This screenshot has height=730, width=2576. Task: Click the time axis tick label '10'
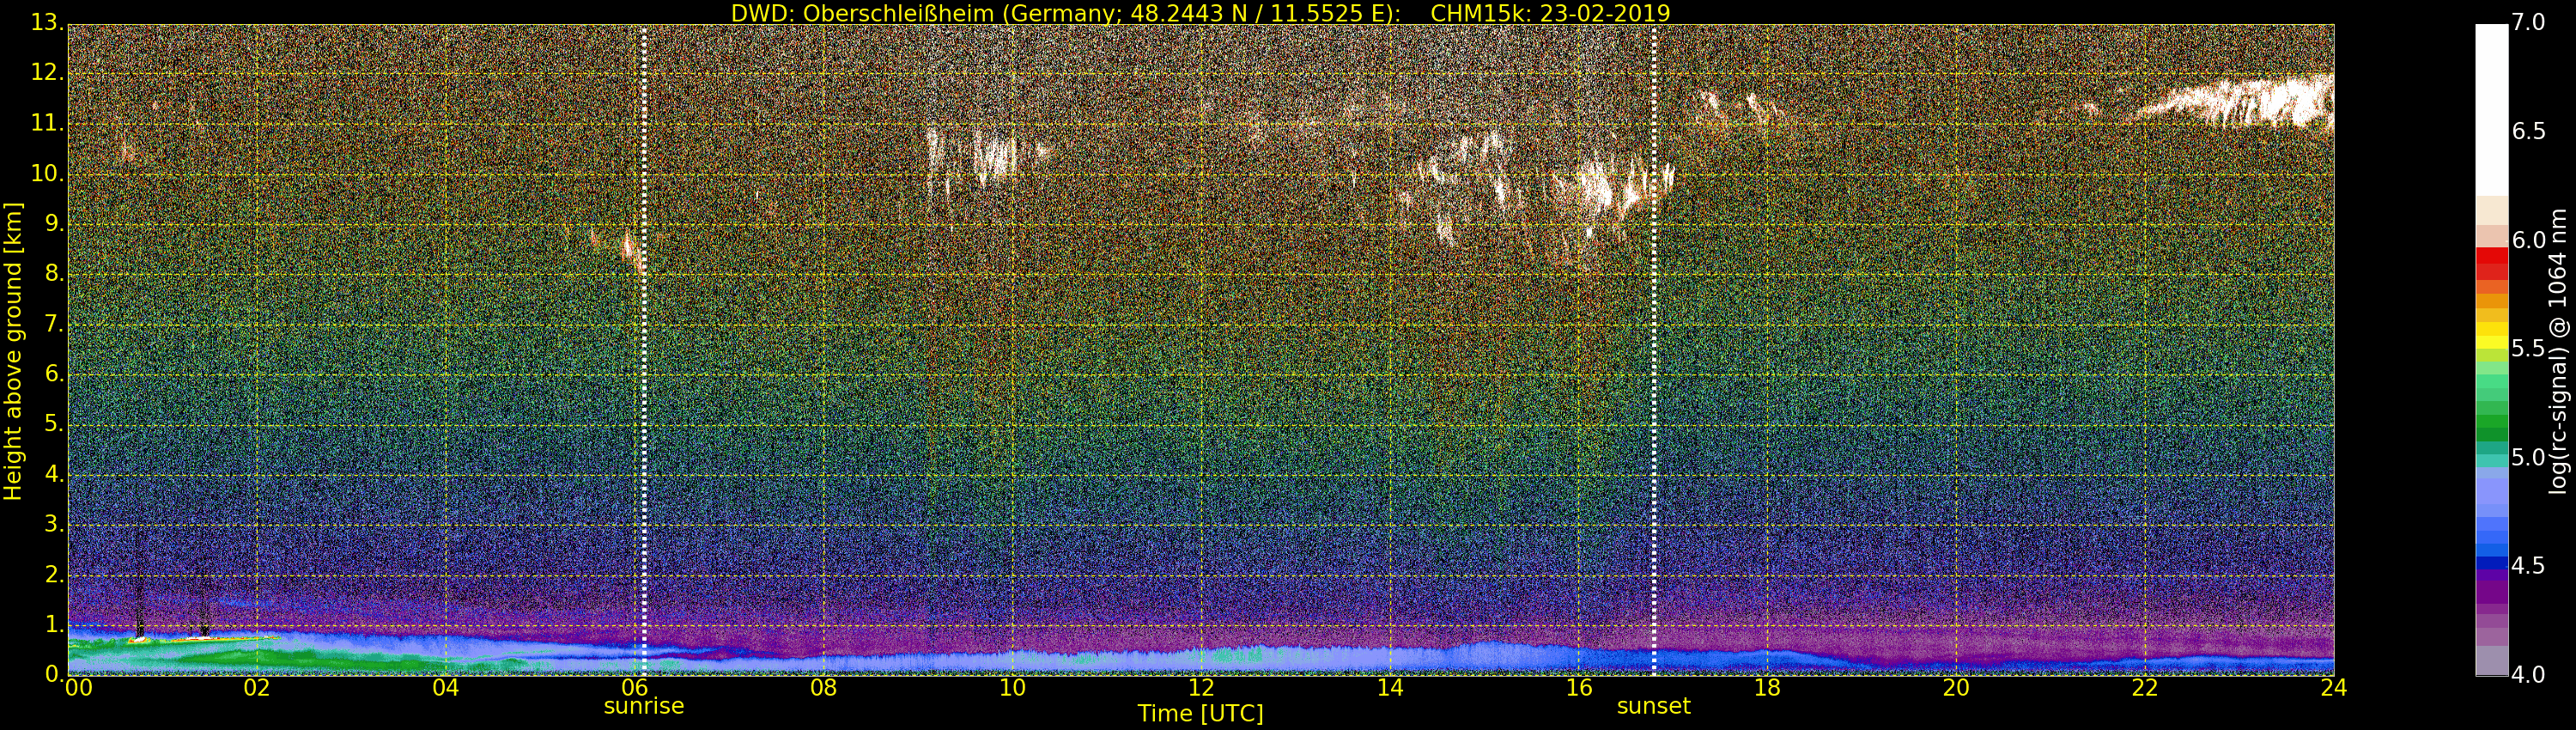pyautogui.click(x=1012, y=688)
